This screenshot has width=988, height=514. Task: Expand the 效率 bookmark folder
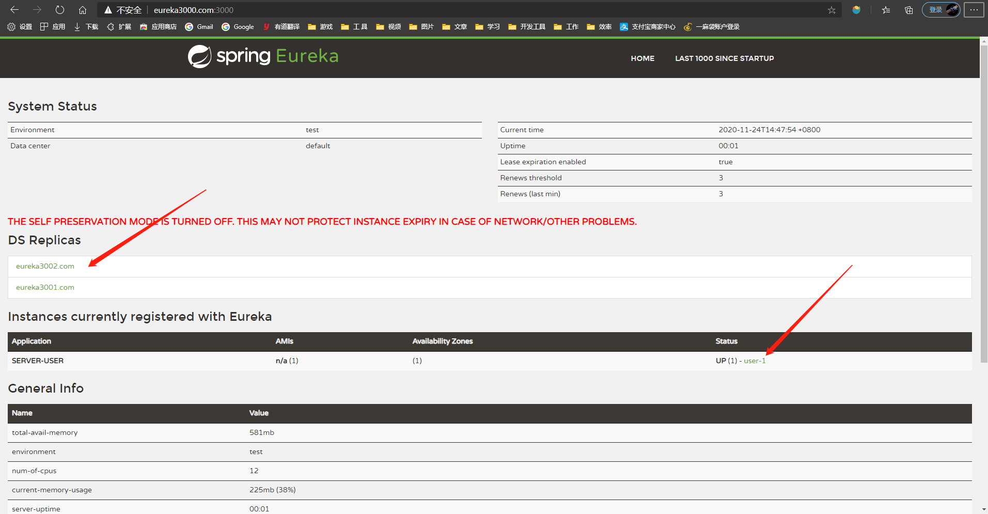coord(599,27)
